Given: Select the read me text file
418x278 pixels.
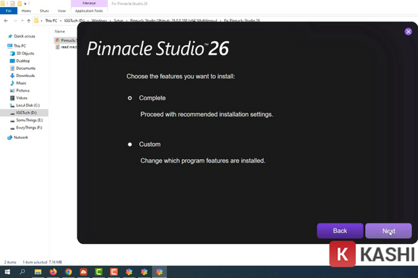Looking at the screenshot, I should [68, 47].
